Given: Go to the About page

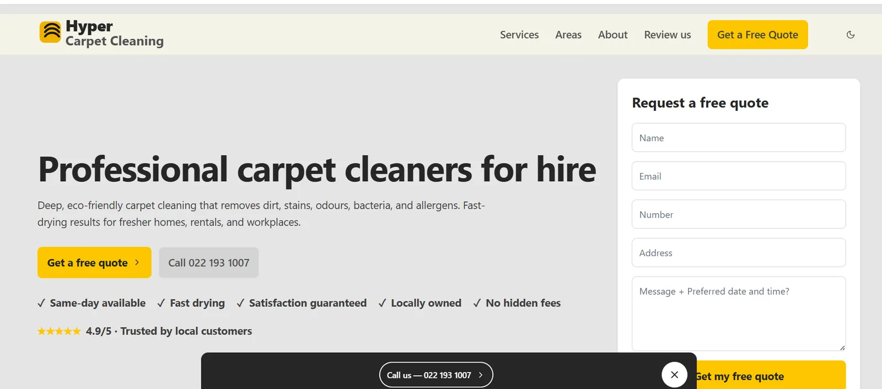Looking at the screenshot, I should (612, 35).
